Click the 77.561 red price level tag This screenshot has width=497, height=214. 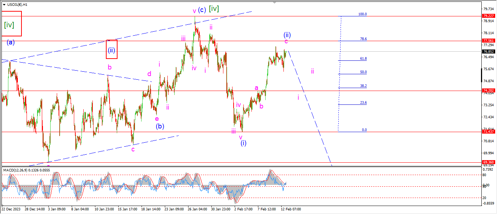coord(488,41)
